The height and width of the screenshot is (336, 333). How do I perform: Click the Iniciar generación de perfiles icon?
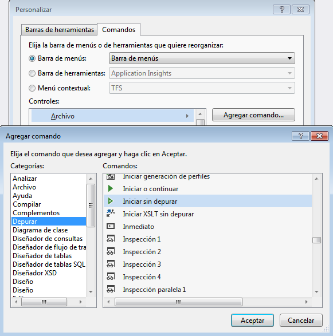point(111,176)
